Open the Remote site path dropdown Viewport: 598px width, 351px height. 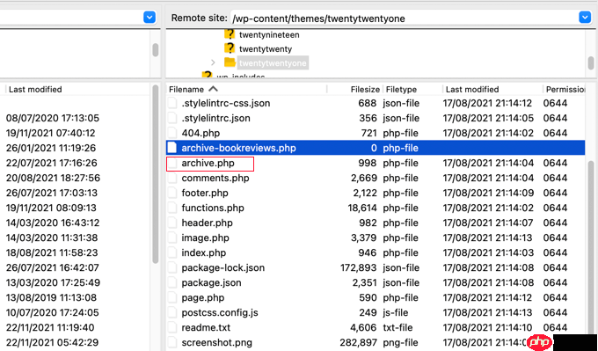click(x=584, y=18)
